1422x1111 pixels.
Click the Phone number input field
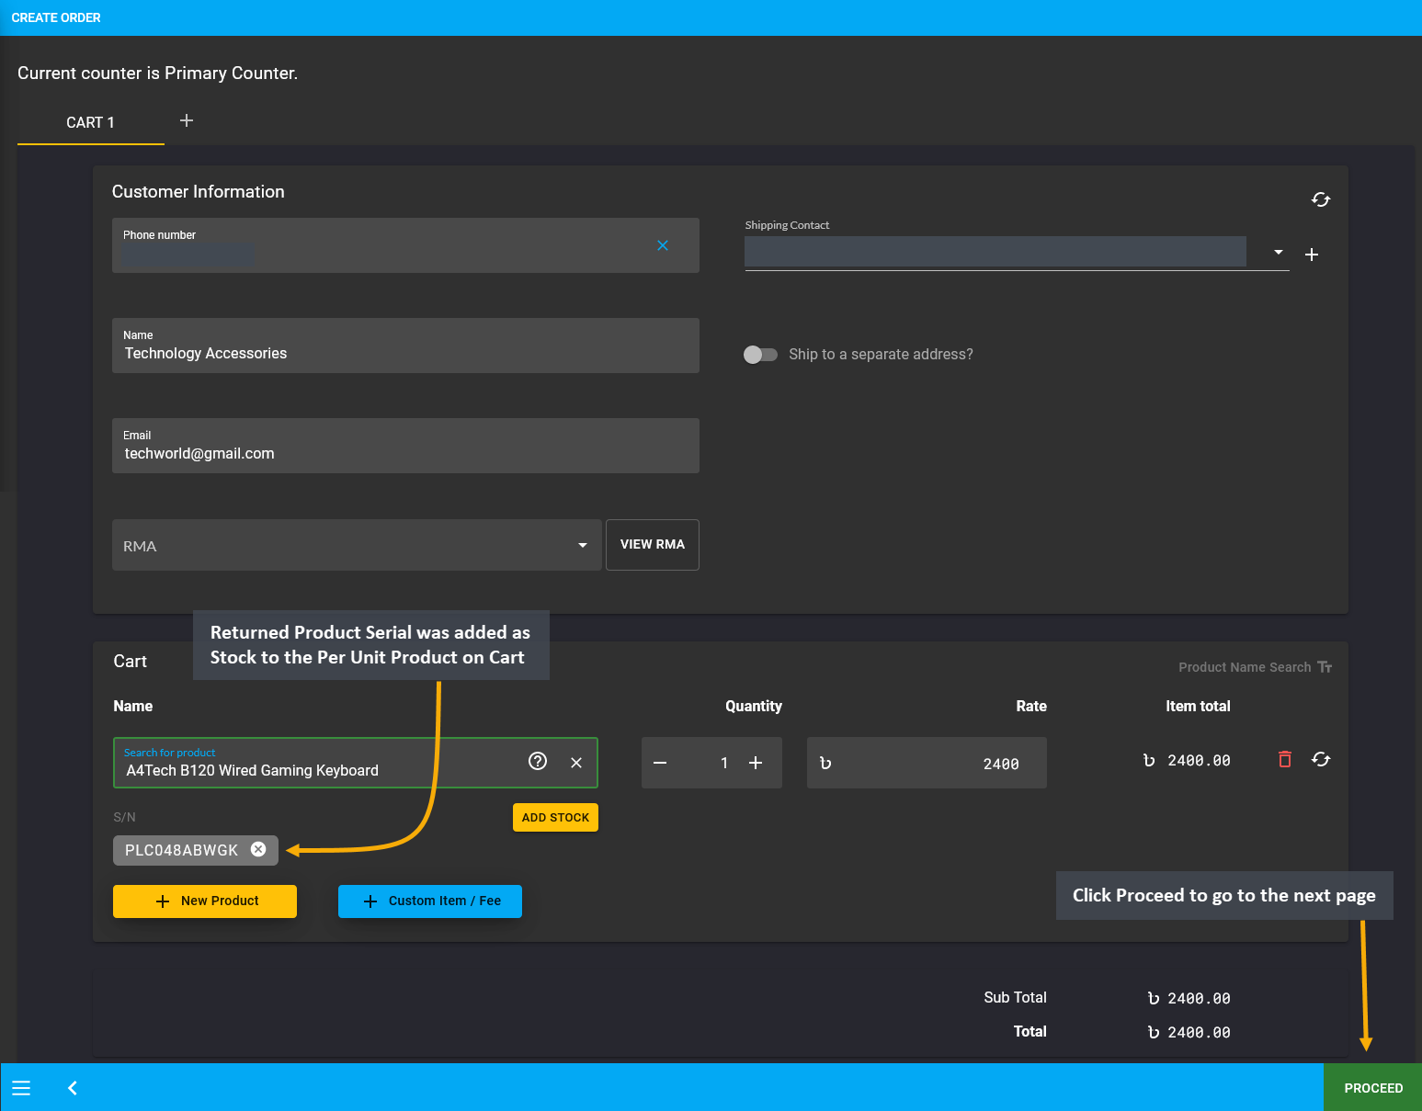(405, 245)
